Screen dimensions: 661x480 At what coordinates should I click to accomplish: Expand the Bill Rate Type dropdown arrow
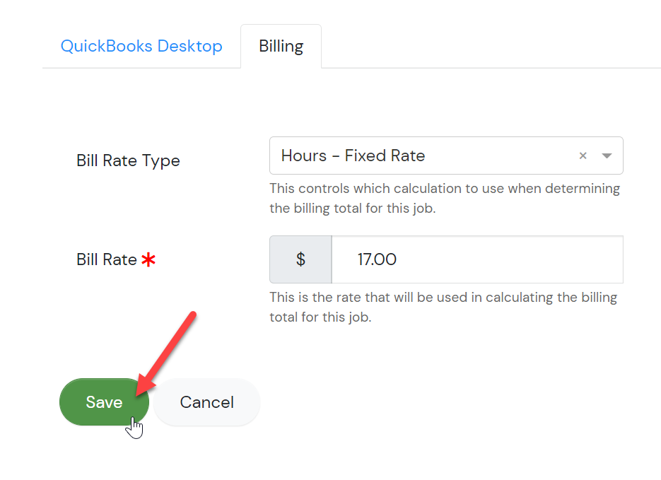coord(606,156)
